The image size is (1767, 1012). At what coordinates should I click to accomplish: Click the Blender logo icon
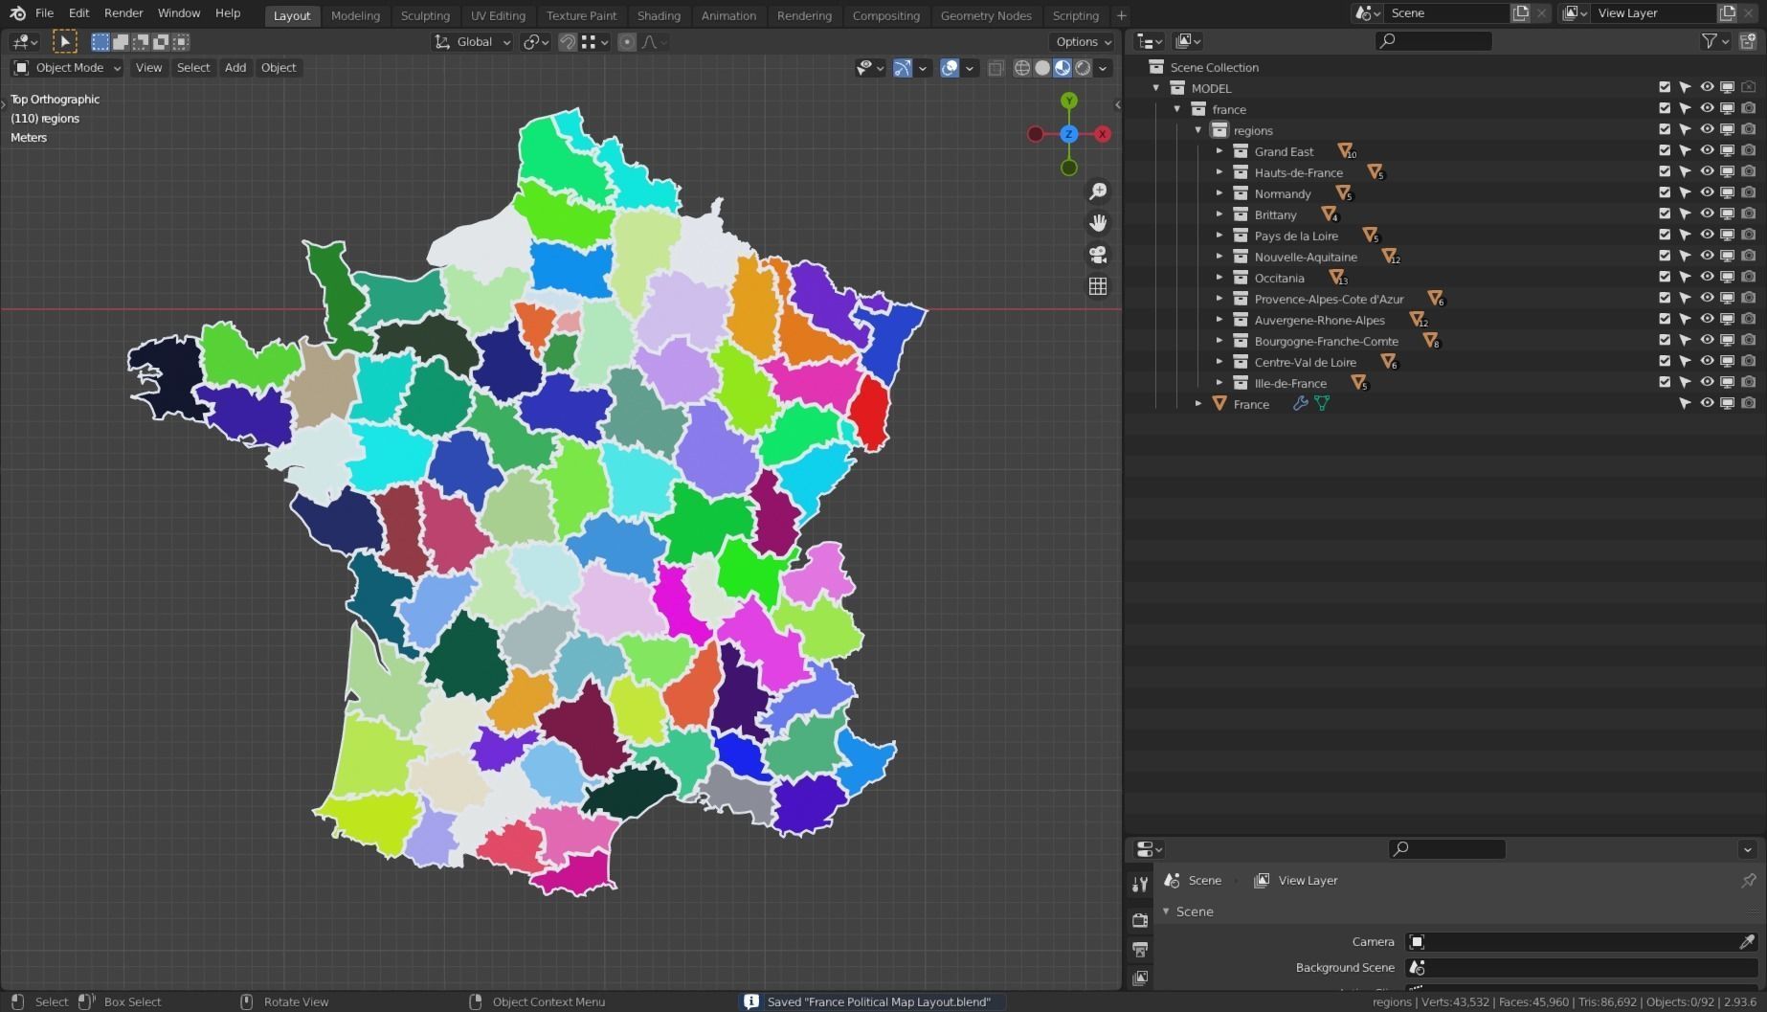click(x=17, y=13)
